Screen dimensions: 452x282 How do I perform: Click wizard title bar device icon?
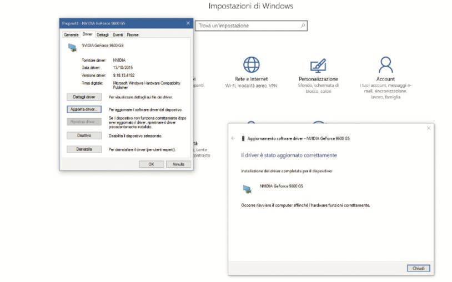click(x=243, y=139)
